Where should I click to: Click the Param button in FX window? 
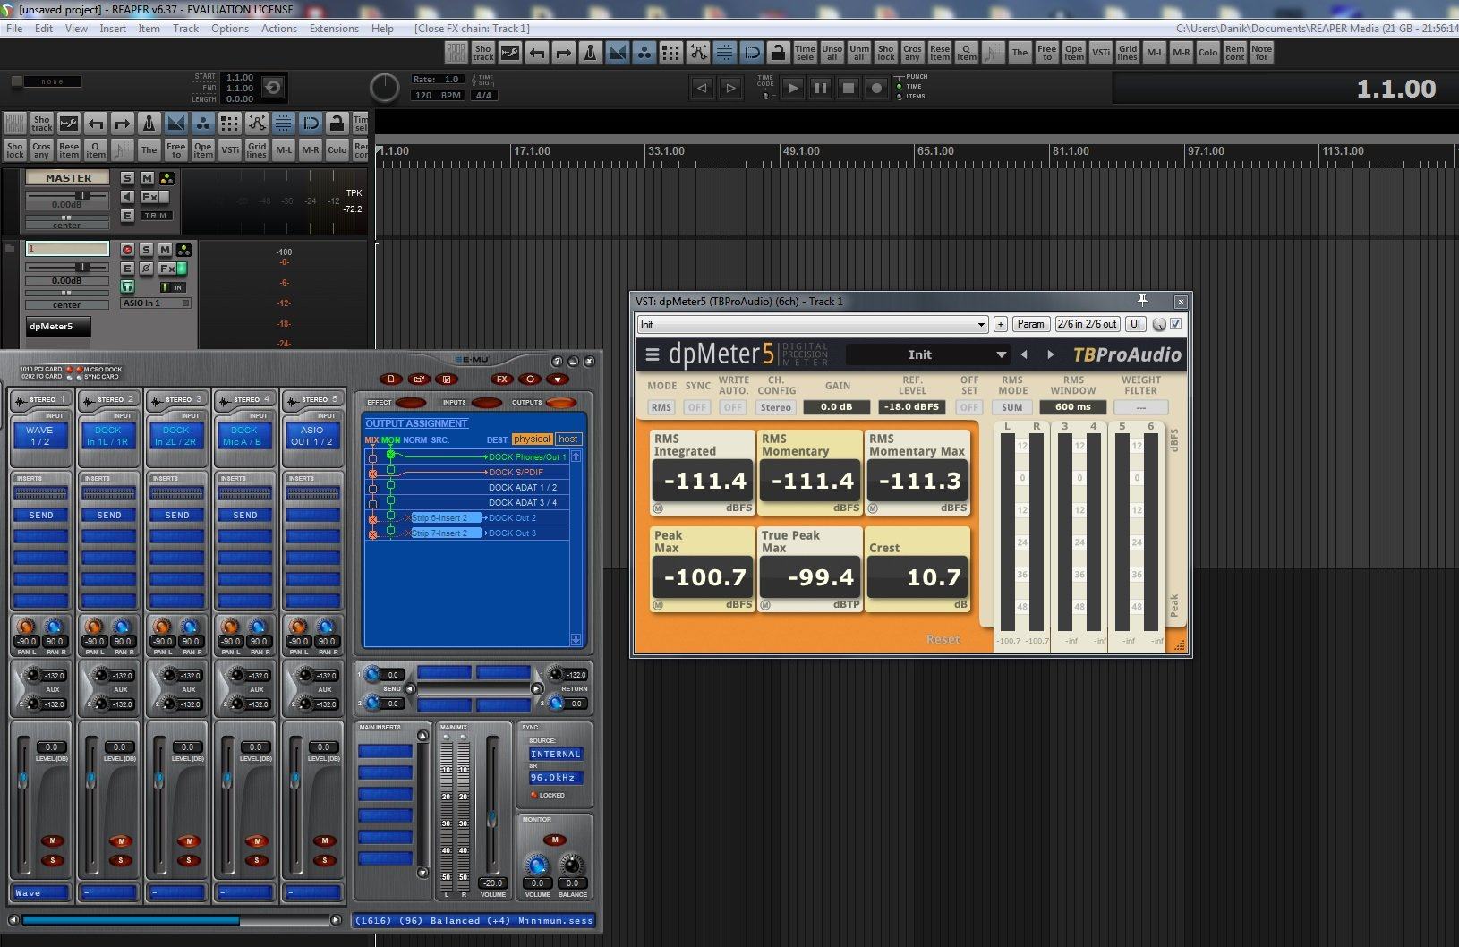(1030, 324)
